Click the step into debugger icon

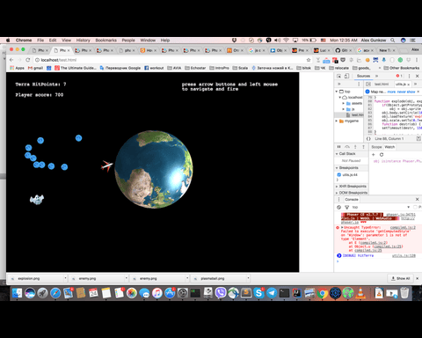pyautogui.click(x=355, y=147)
